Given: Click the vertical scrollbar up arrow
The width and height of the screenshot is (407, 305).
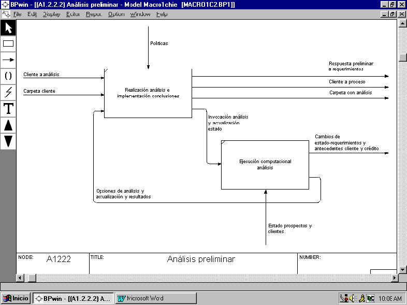Looking at the screenshot, I should pos(402,24).
